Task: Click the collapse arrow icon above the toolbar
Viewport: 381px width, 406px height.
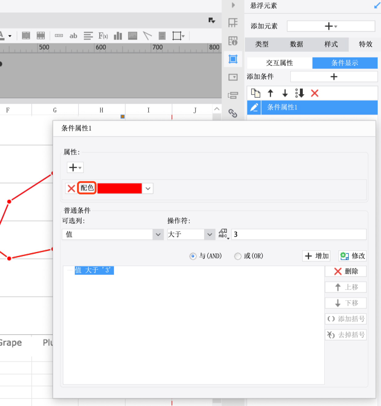Action: [x=212, y=20]
